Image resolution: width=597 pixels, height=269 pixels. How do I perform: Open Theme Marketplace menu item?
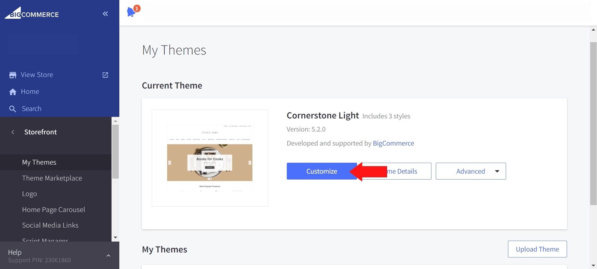52,178
